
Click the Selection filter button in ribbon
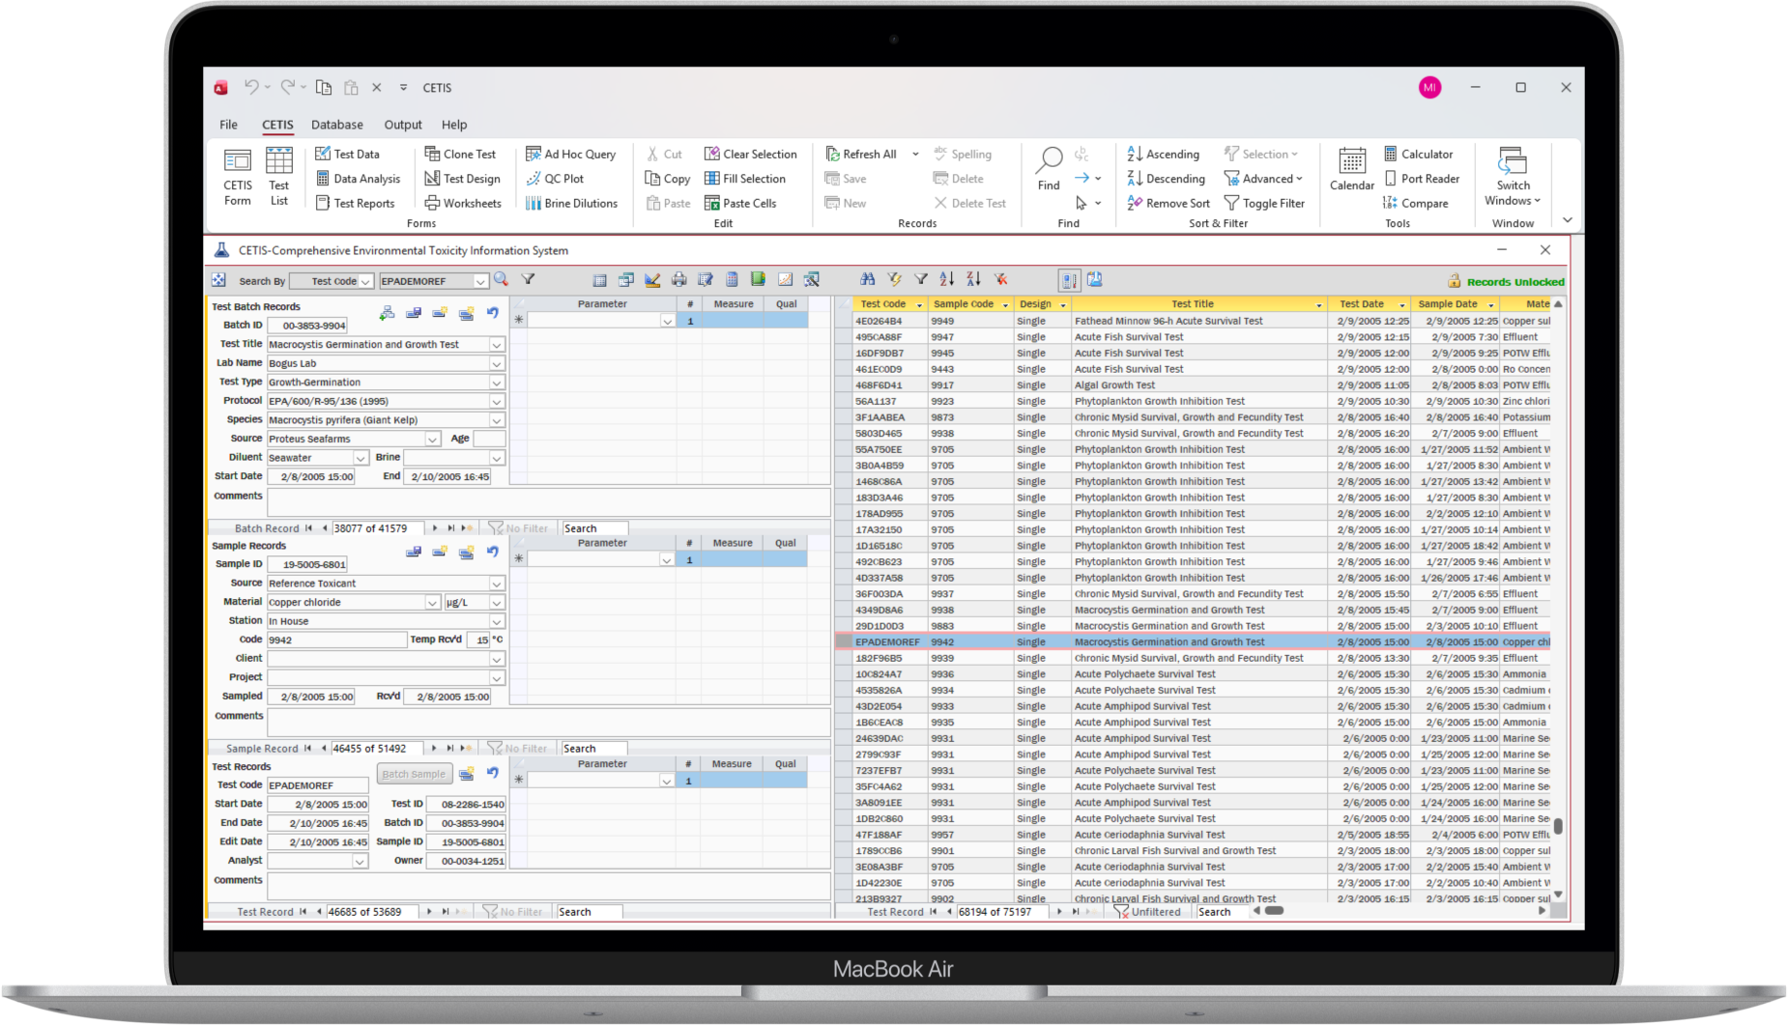coord(1261,154)
